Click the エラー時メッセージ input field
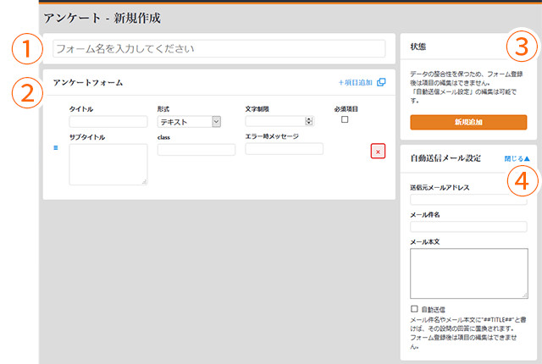 [x=284, y=149]
